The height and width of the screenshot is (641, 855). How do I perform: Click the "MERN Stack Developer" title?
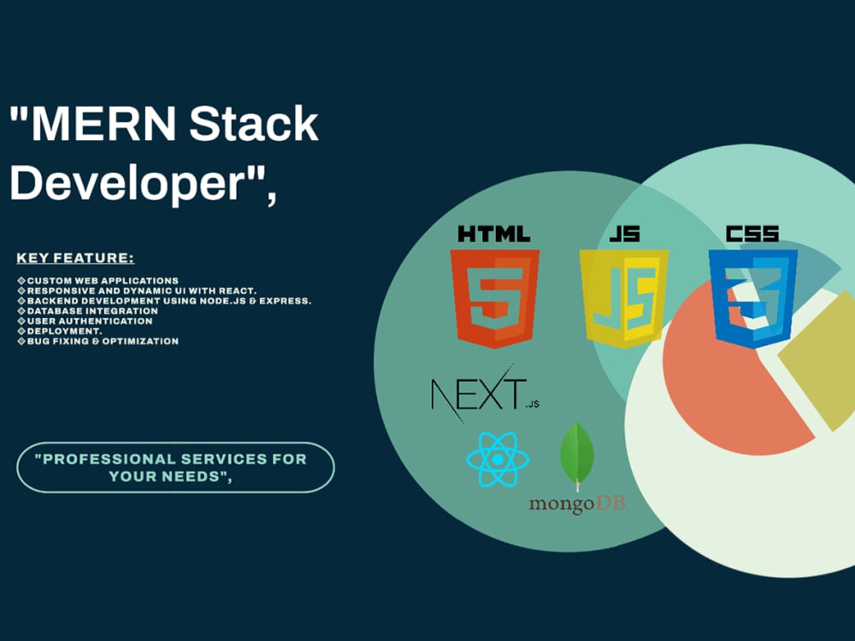(163, 154)
